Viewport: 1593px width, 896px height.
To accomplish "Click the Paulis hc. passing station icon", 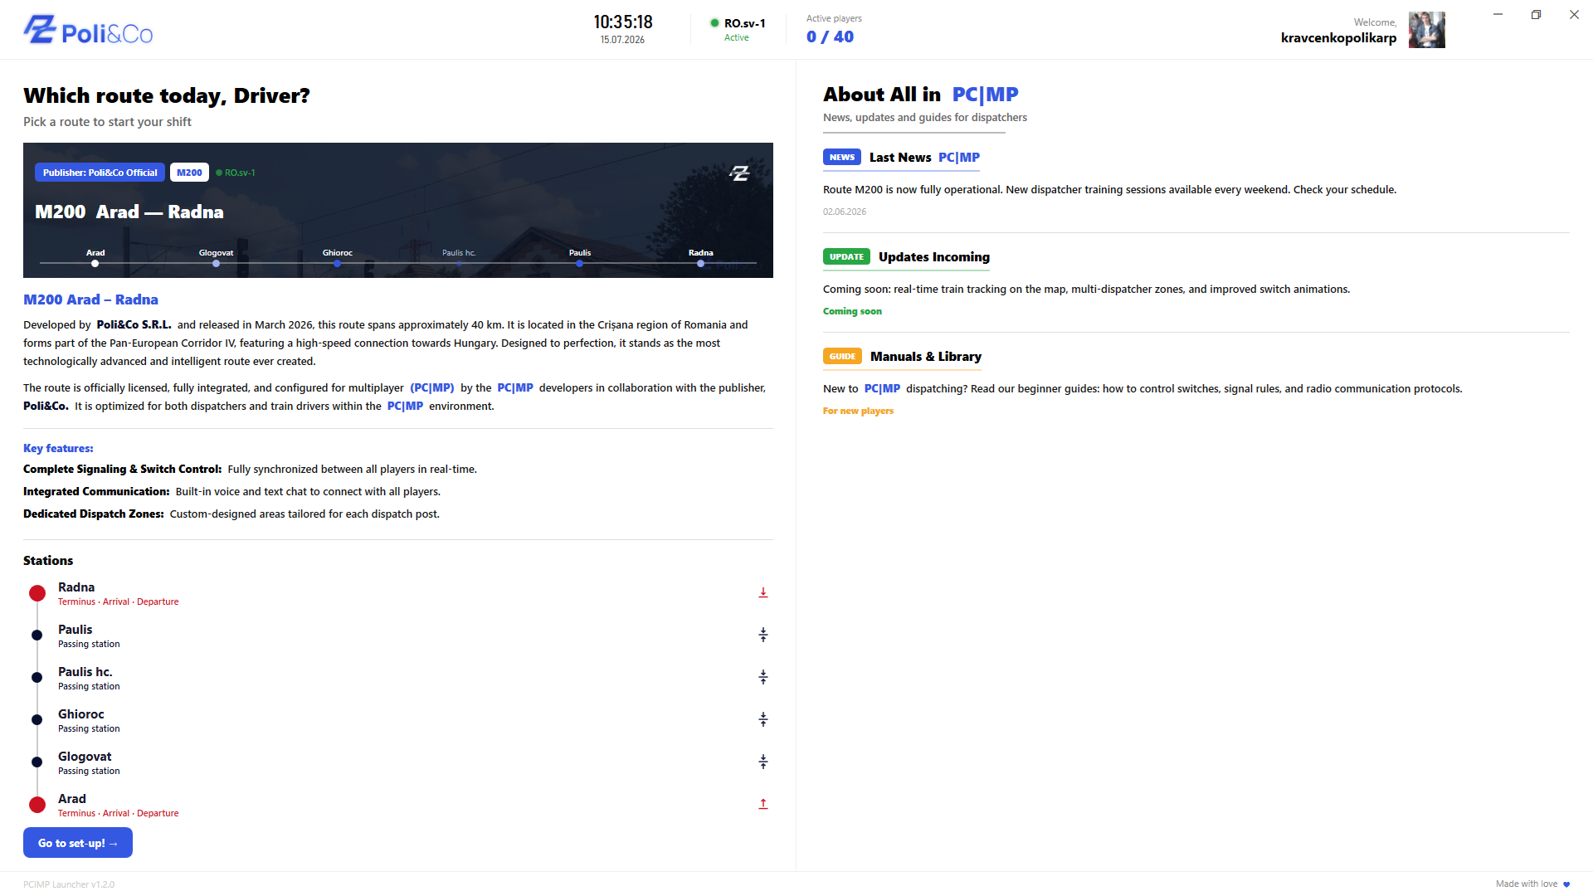I will pyautogui.click(x=763, y=677).
